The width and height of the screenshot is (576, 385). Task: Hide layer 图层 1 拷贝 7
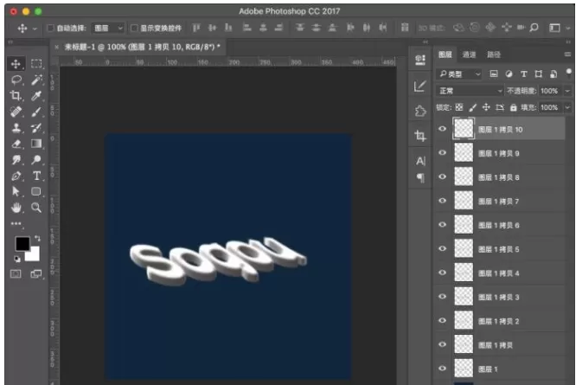(x=443, y=201)
